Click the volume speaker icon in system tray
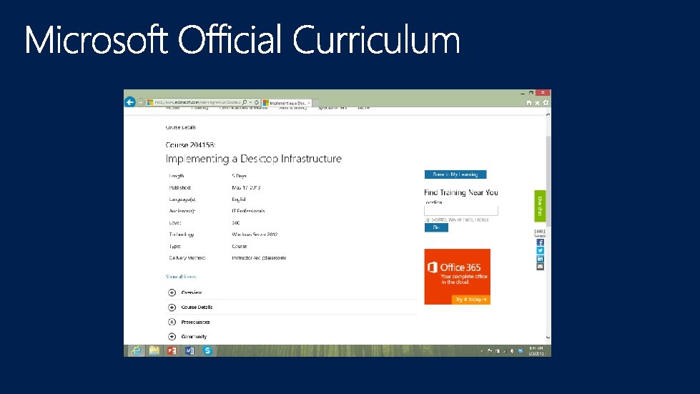 point(513,351)
